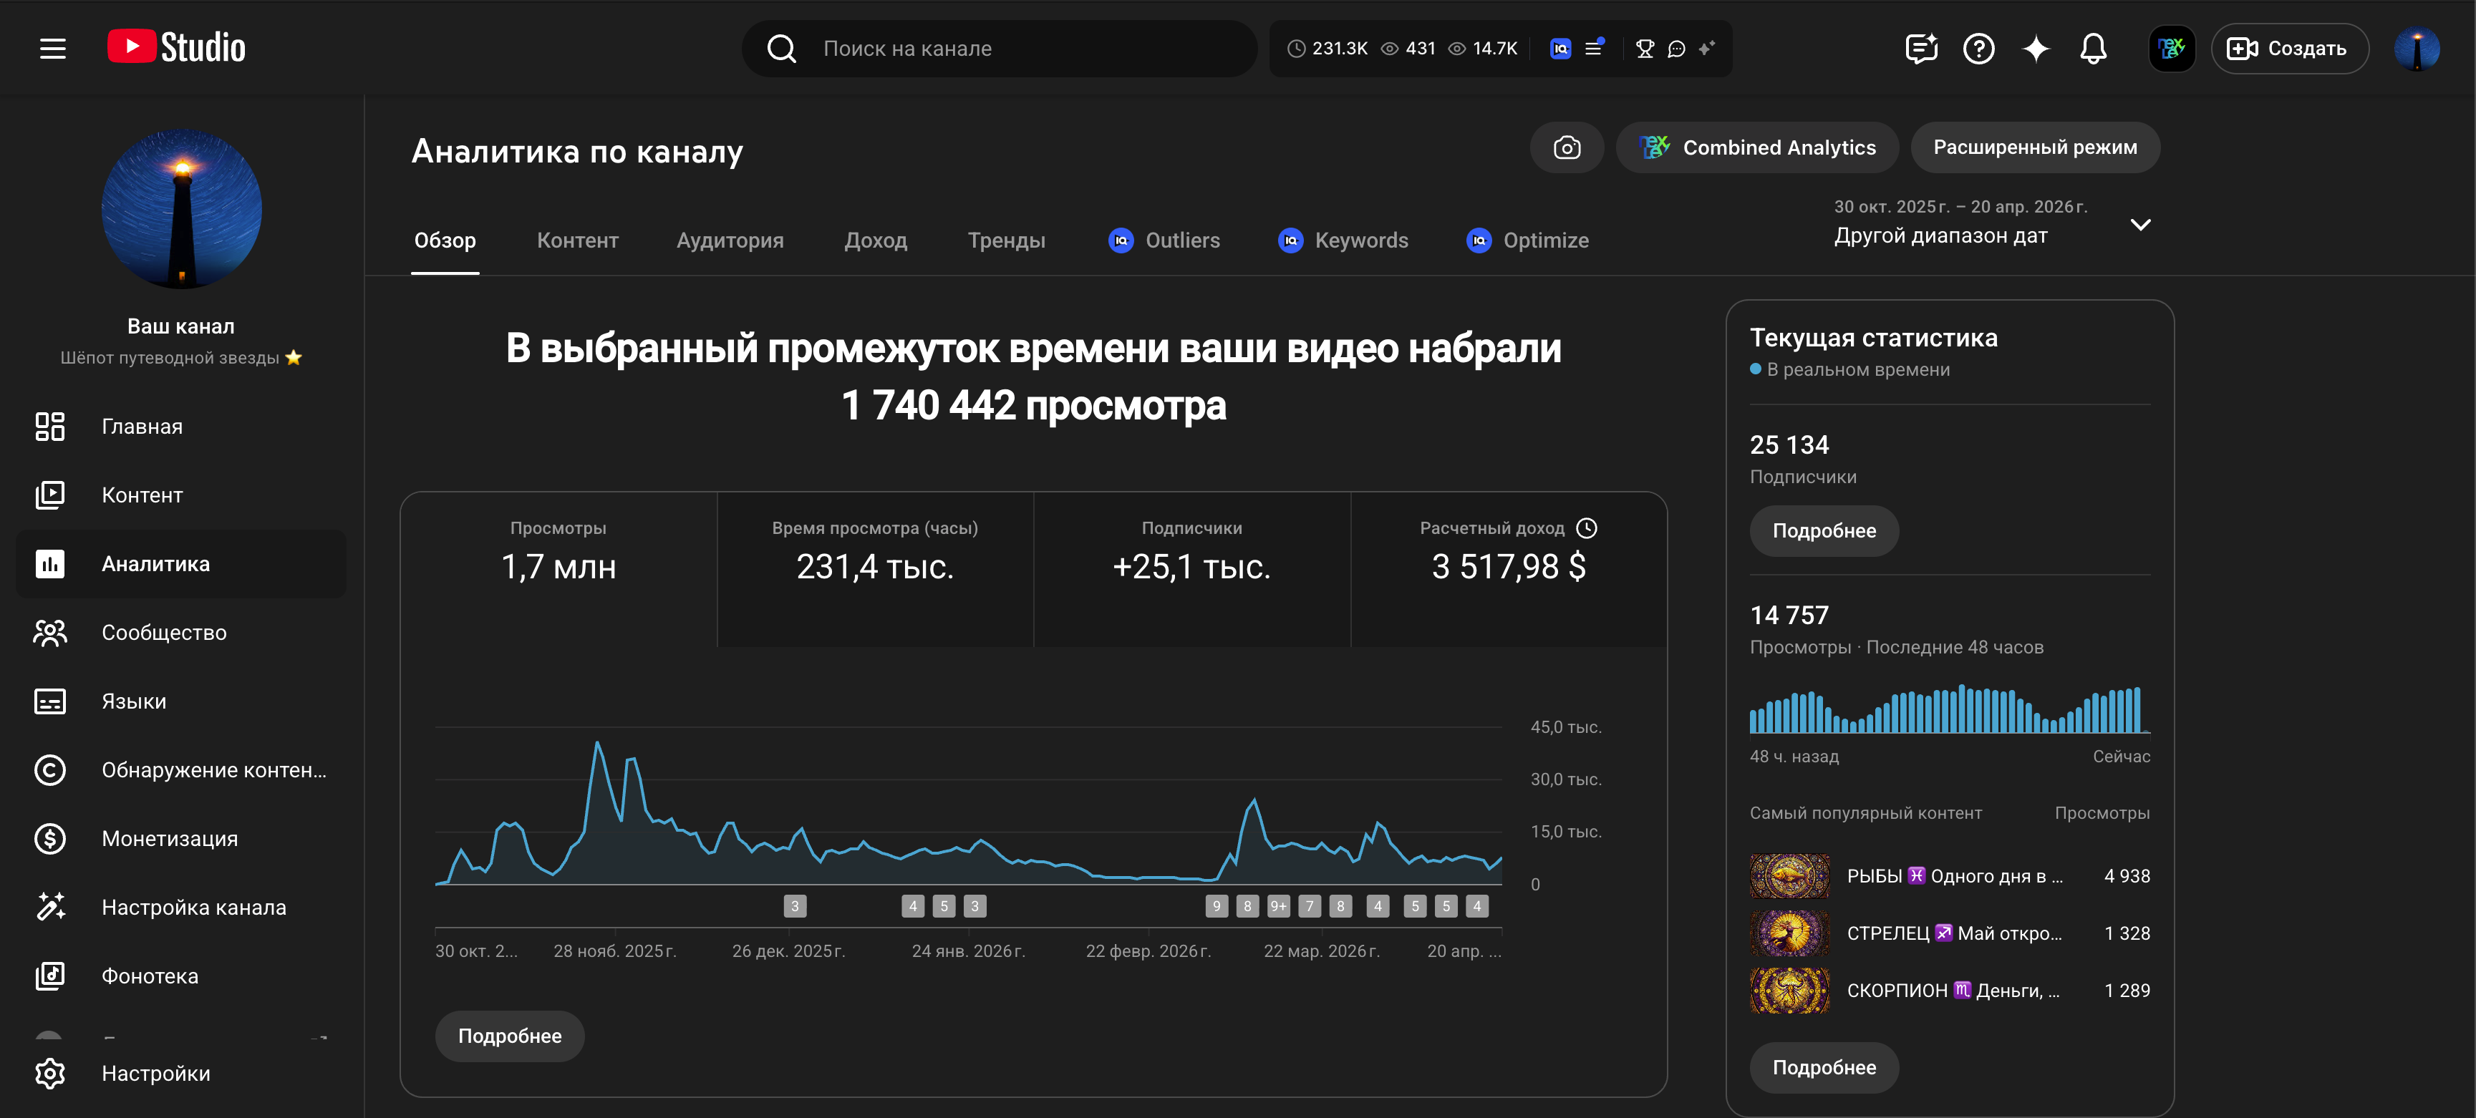Viewport: 2476px width, 1118px height.
Task: Click the trophy icon in stats bar
Action: coord(1645,48)
